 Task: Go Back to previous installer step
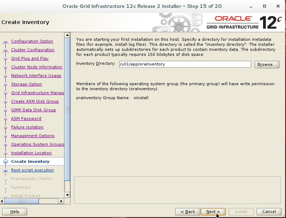coord(188,212)
